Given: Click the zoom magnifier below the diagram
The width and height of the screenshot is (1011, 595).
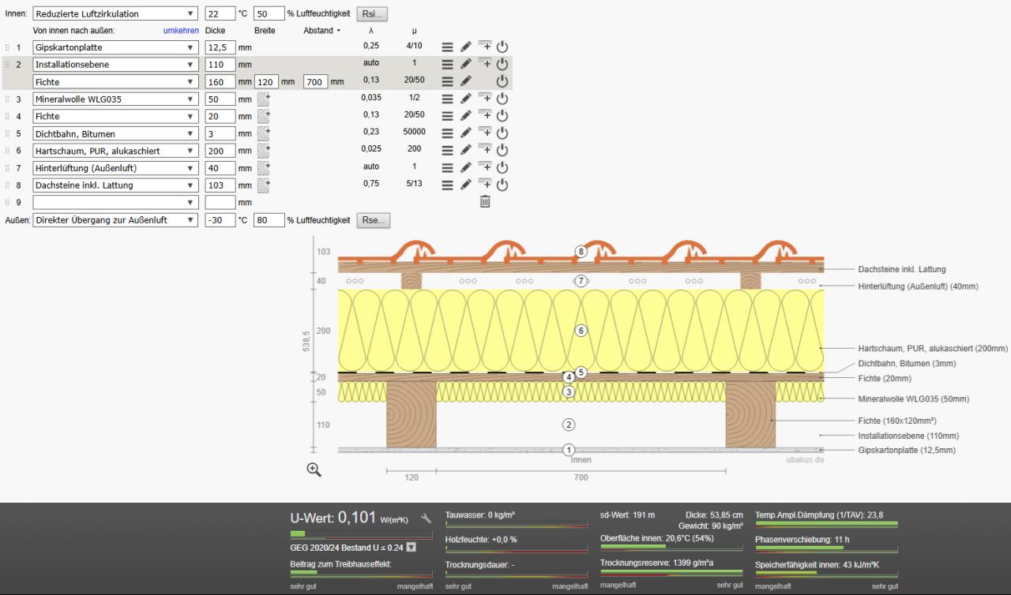Looking at the screenshot, I should 314,470.
